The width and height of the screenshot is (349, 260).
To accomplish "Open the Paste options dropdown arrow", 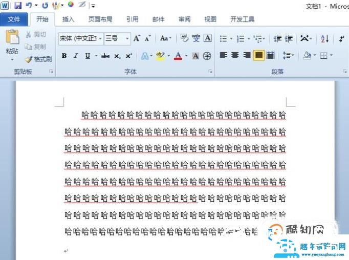I will click(x=12, y=60).
